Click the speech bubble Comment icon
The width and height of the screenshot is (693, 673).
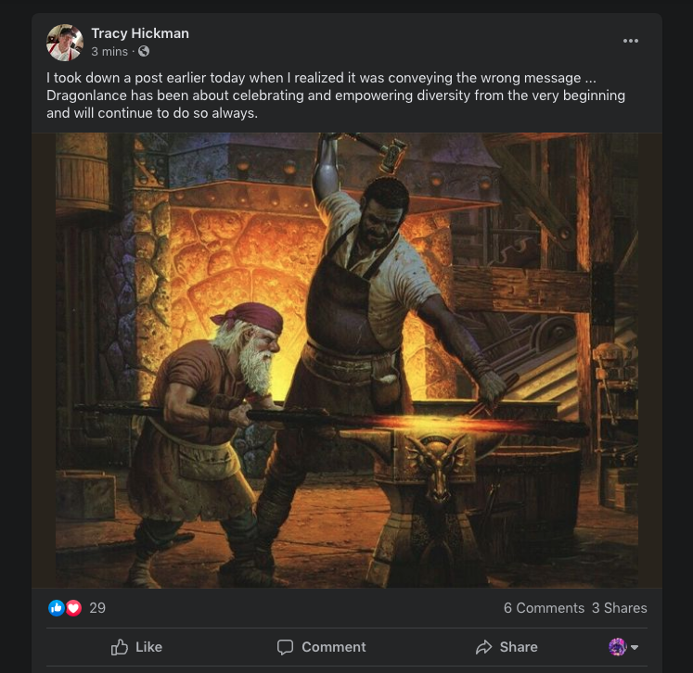[x=285, y=647]
